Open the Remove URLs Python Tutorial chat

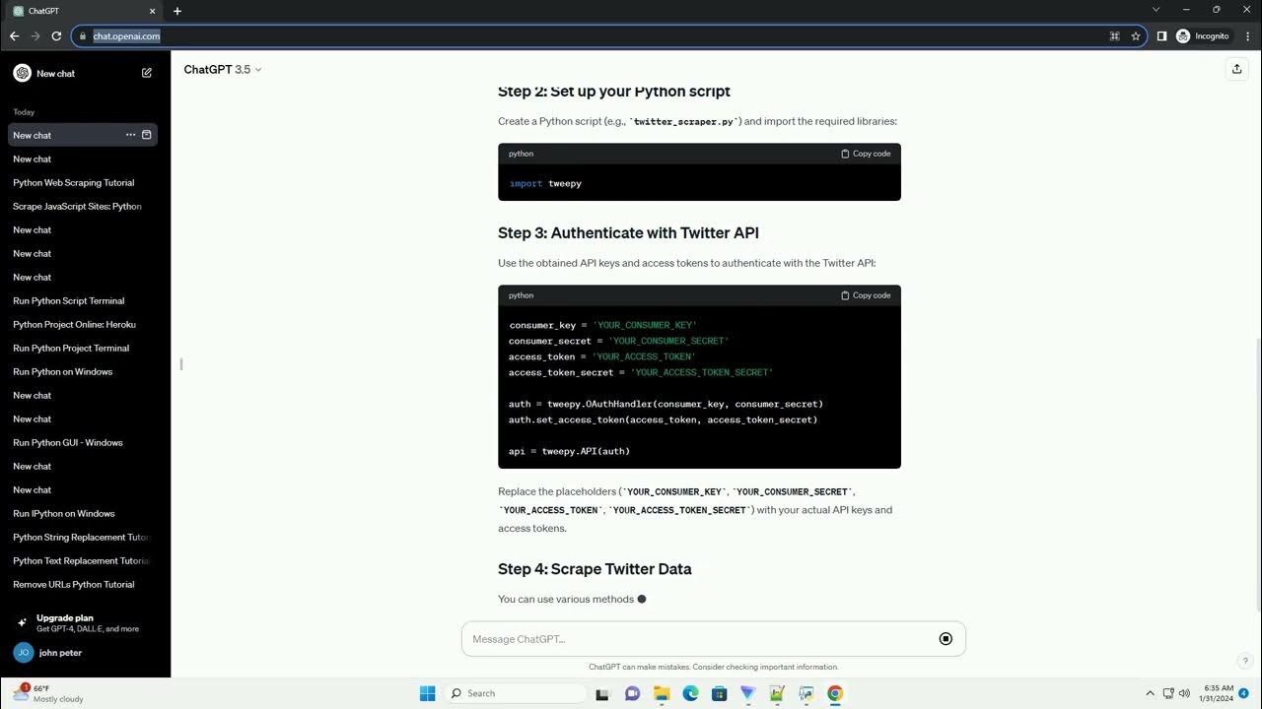pyautogui.click(x=83, y=584)
